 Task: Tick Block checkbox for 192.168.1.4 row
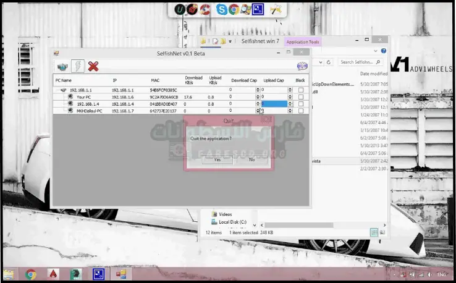[301, 104]
